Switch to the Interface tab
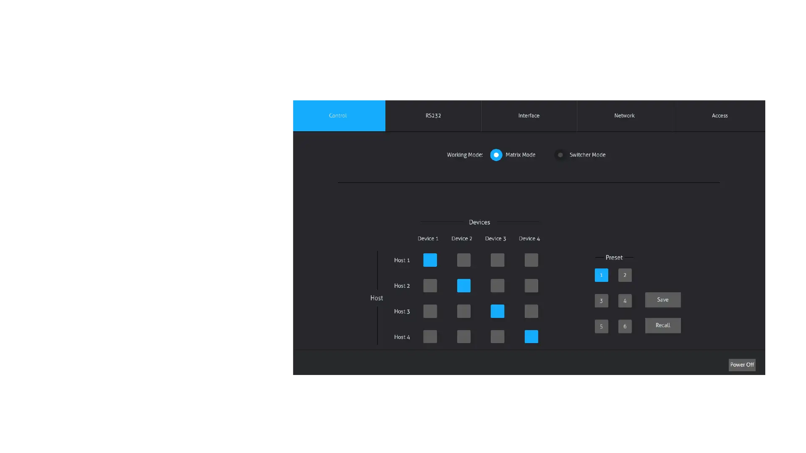The image size is (806, 453). click(x=529, y=115)
